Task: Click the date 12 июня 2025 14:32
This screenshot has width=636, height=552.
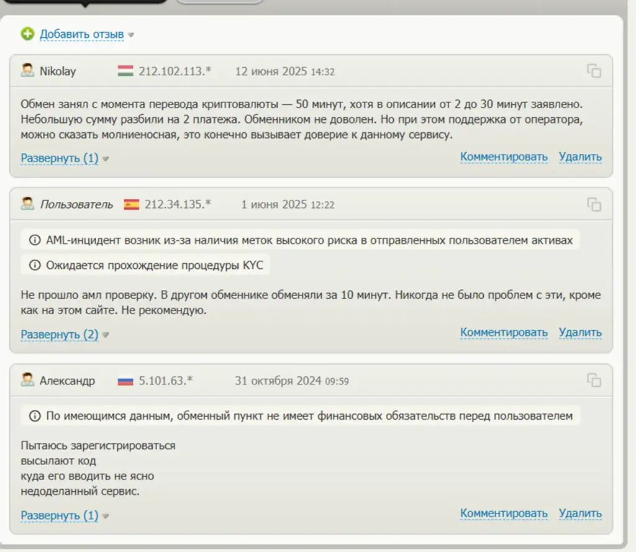Action: tap(284, 71)
